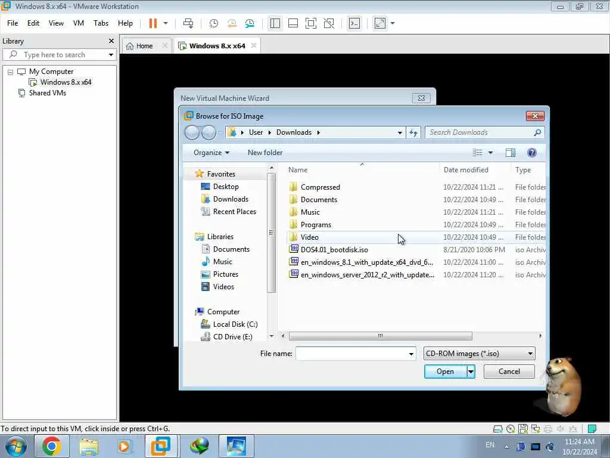Close the Browse for ISO Image dialog

click(x=535, y=116)
